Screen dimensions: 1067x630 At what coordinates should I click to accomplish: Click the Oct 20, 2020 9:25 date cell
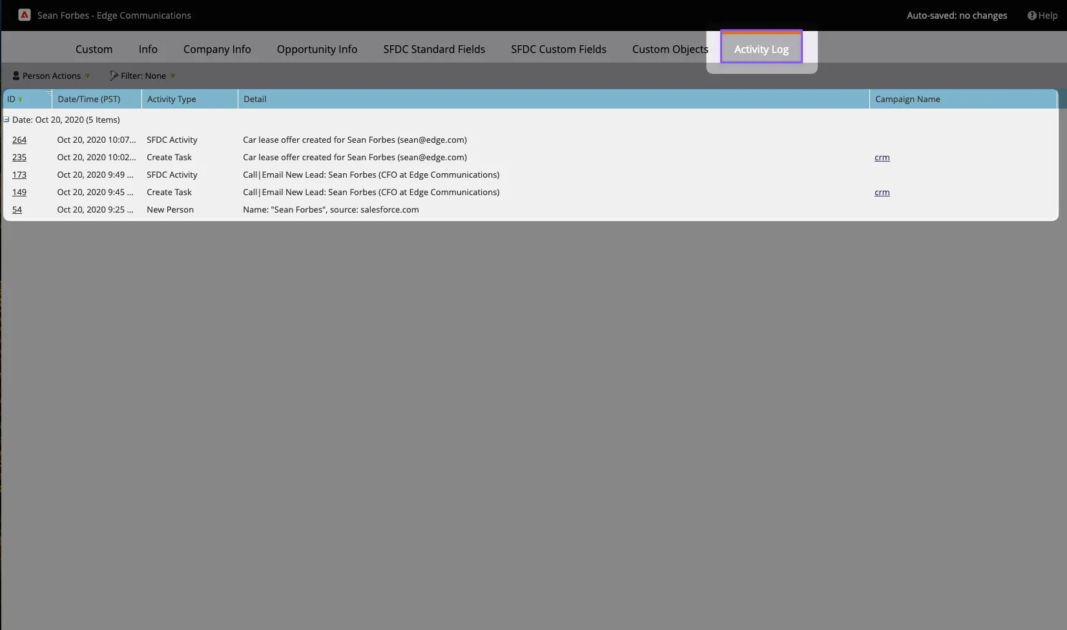tap(95, 209)
